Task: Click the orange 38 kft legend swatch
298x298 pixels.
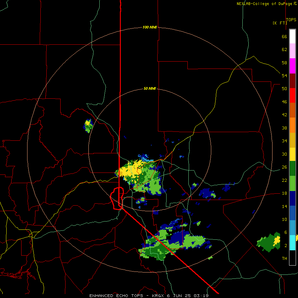Action: pyautogui.click(x=292, y=125)
